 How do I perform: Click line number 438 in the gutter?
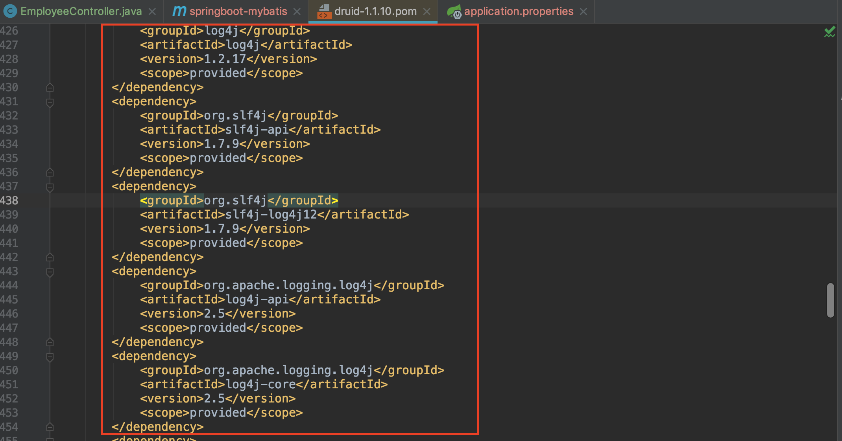coord(9,200)
